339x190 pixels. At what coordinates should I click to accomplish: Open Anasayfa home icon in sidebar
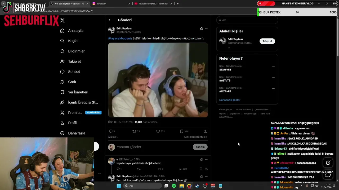pyautogui.click(x=62, y=31)
